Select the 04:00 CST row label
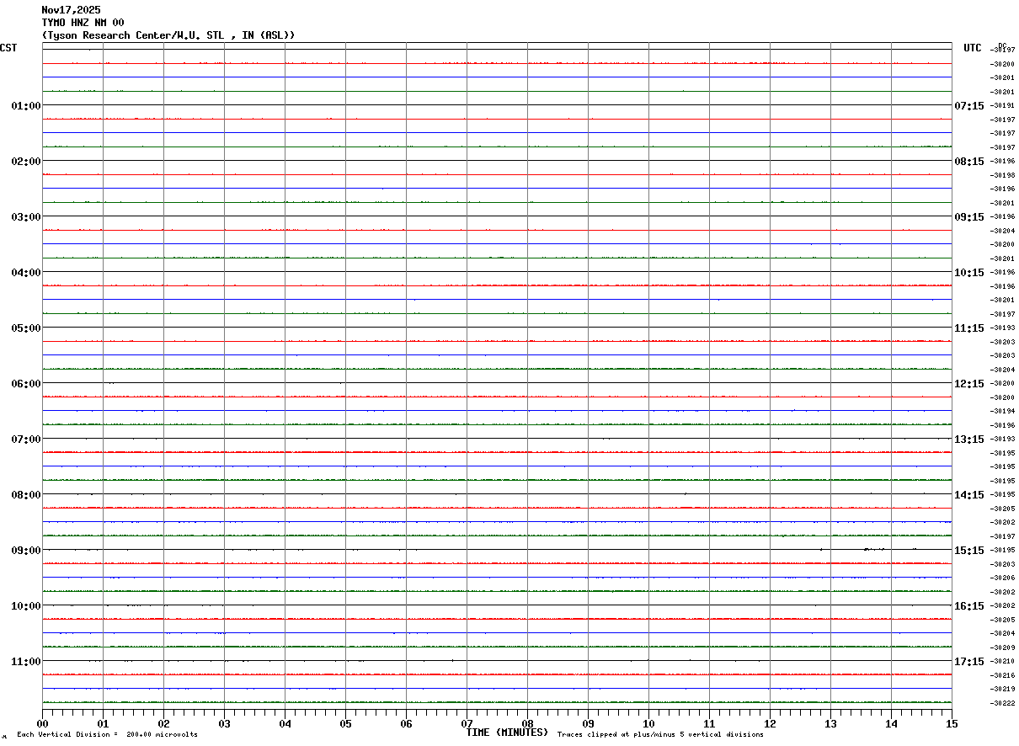1019x746 pixels. coord(26,272)
